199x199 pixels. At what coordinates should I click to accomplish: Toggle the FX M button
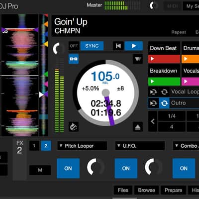tap(40, 170)
